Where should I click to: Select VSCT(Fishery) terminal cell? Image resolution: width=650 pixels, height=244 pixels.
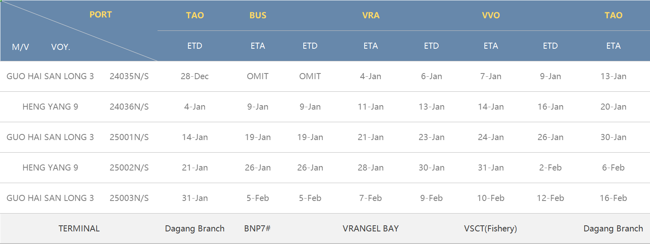490,229
